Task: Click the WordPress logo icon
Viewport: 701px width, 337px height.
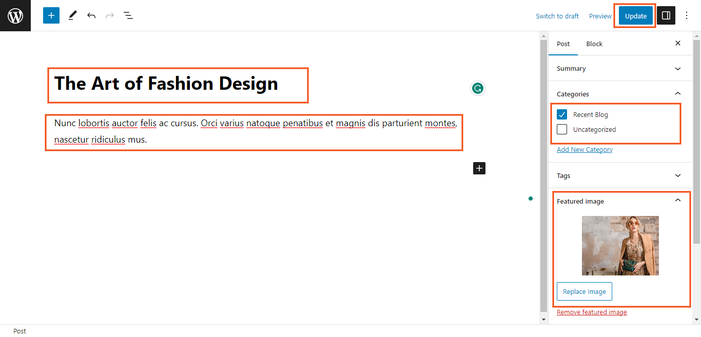Action: (15, 15)
